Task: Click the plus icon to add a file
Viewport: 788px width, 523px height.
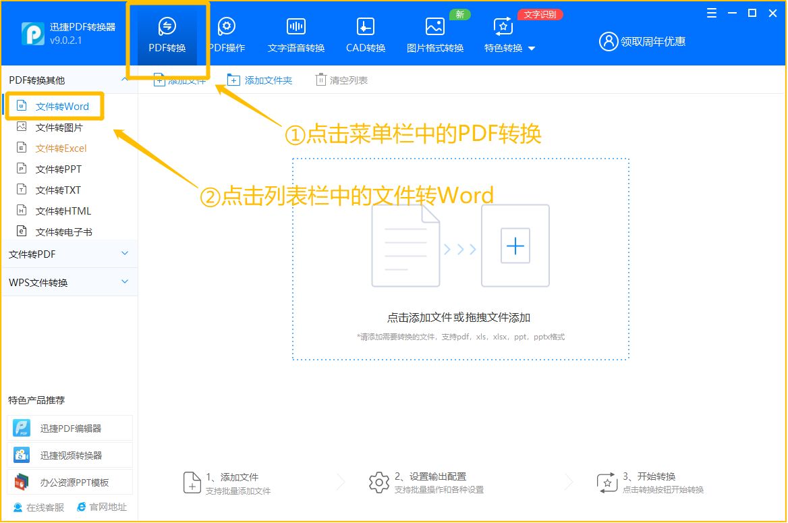Action: tap(515, 246)
